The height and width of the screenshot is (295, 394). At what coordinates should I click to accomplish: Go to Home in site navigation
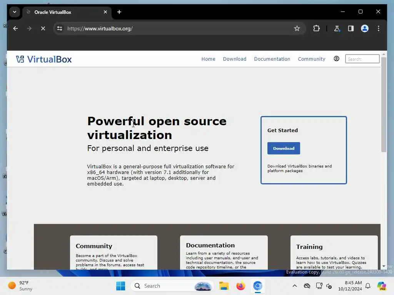point(208,59)
